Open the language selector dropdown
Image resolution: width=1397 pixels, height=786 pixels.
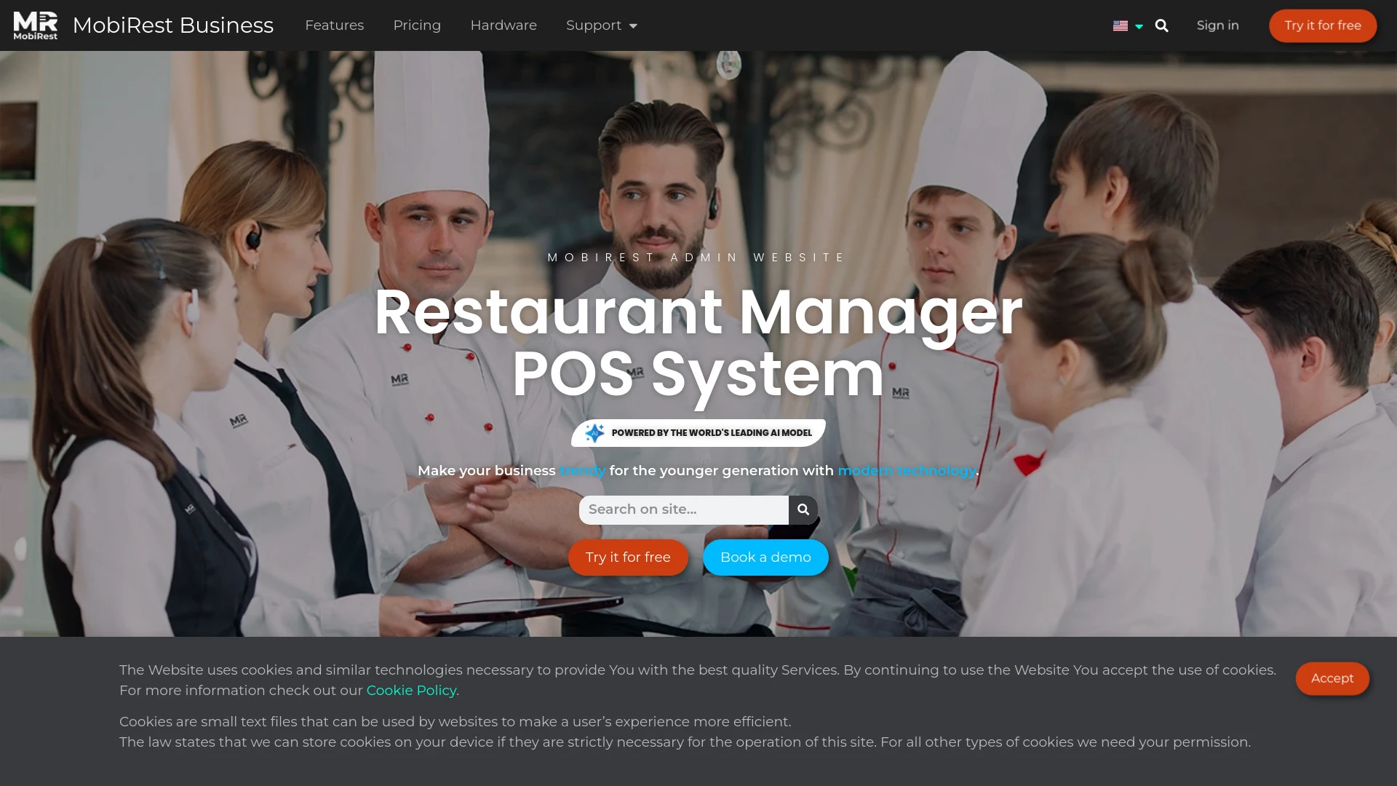click(x=1129, y=25)
